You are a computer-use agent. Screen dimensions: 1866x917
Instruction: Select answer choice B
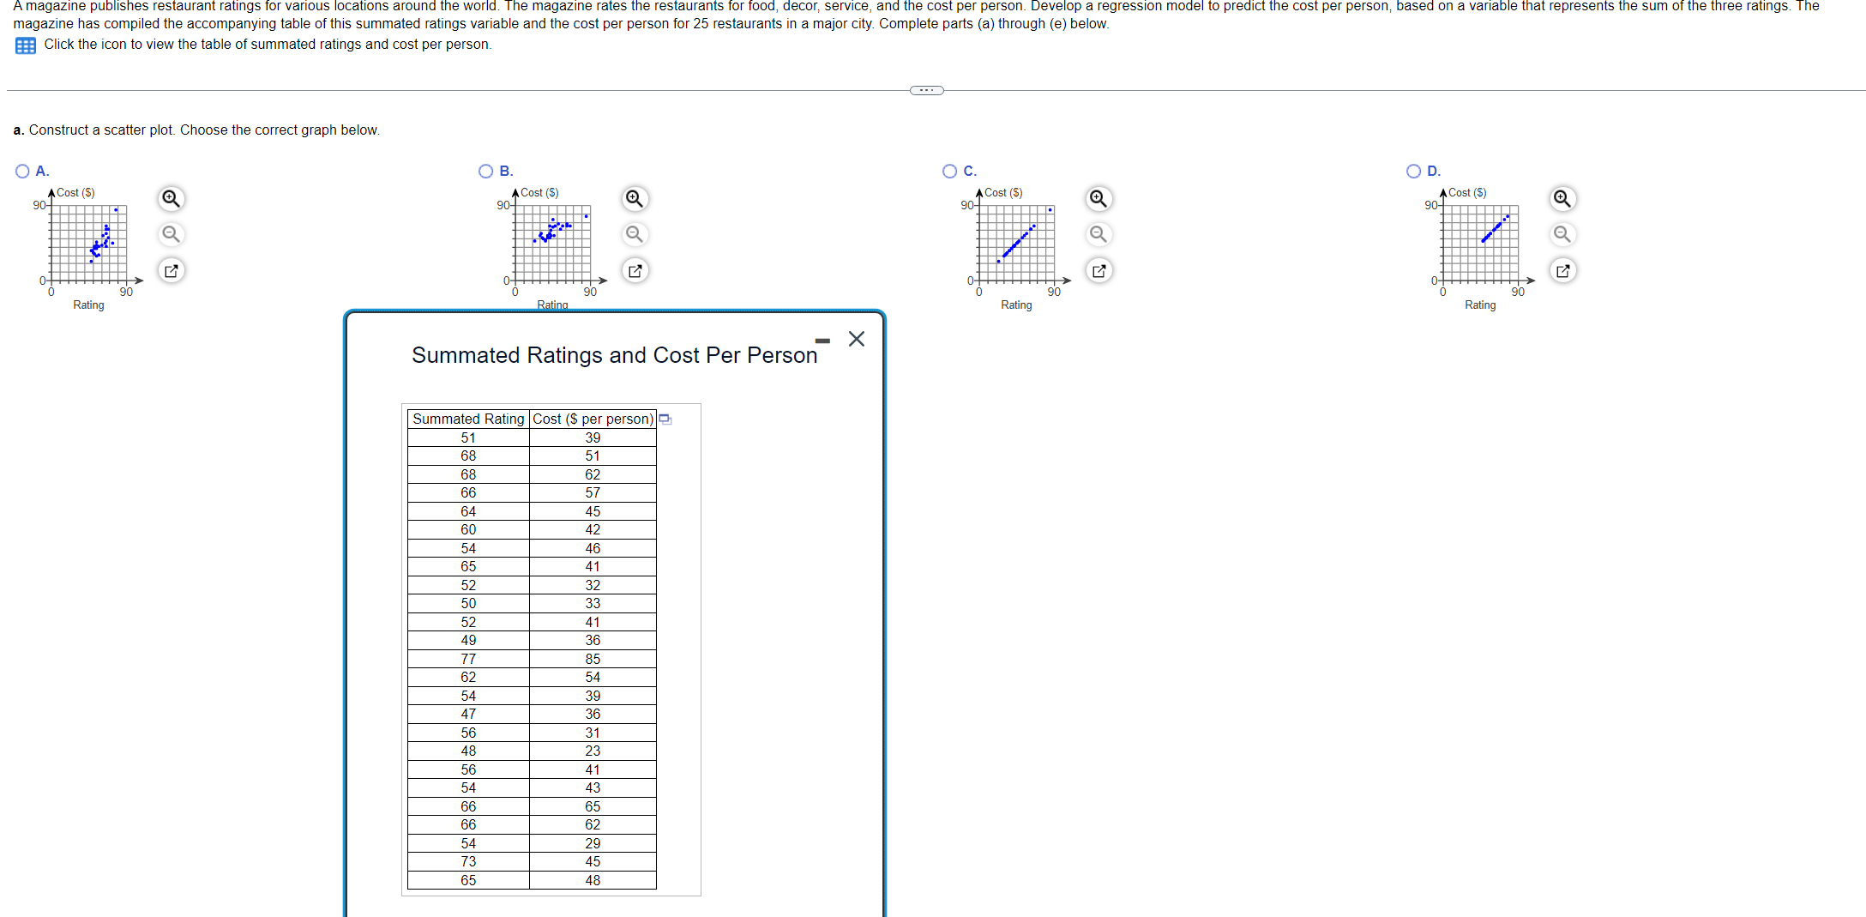pyautogui.click(x=485, y=171)
